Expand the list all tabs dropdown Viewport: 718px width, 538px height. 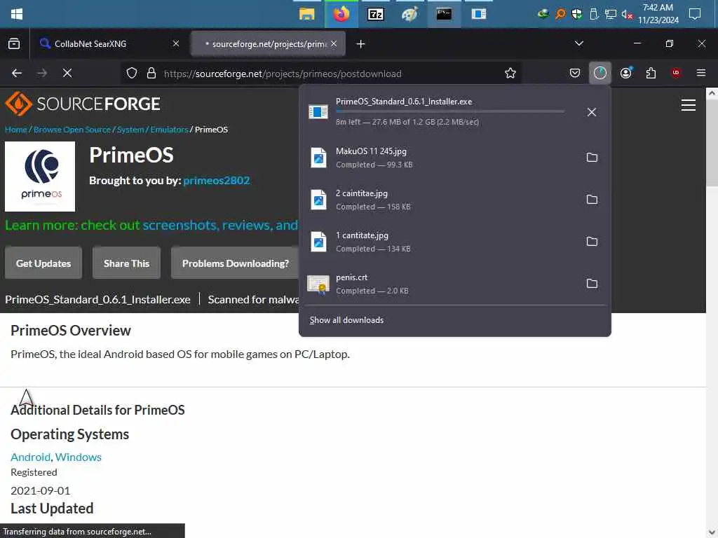(578, 43)
